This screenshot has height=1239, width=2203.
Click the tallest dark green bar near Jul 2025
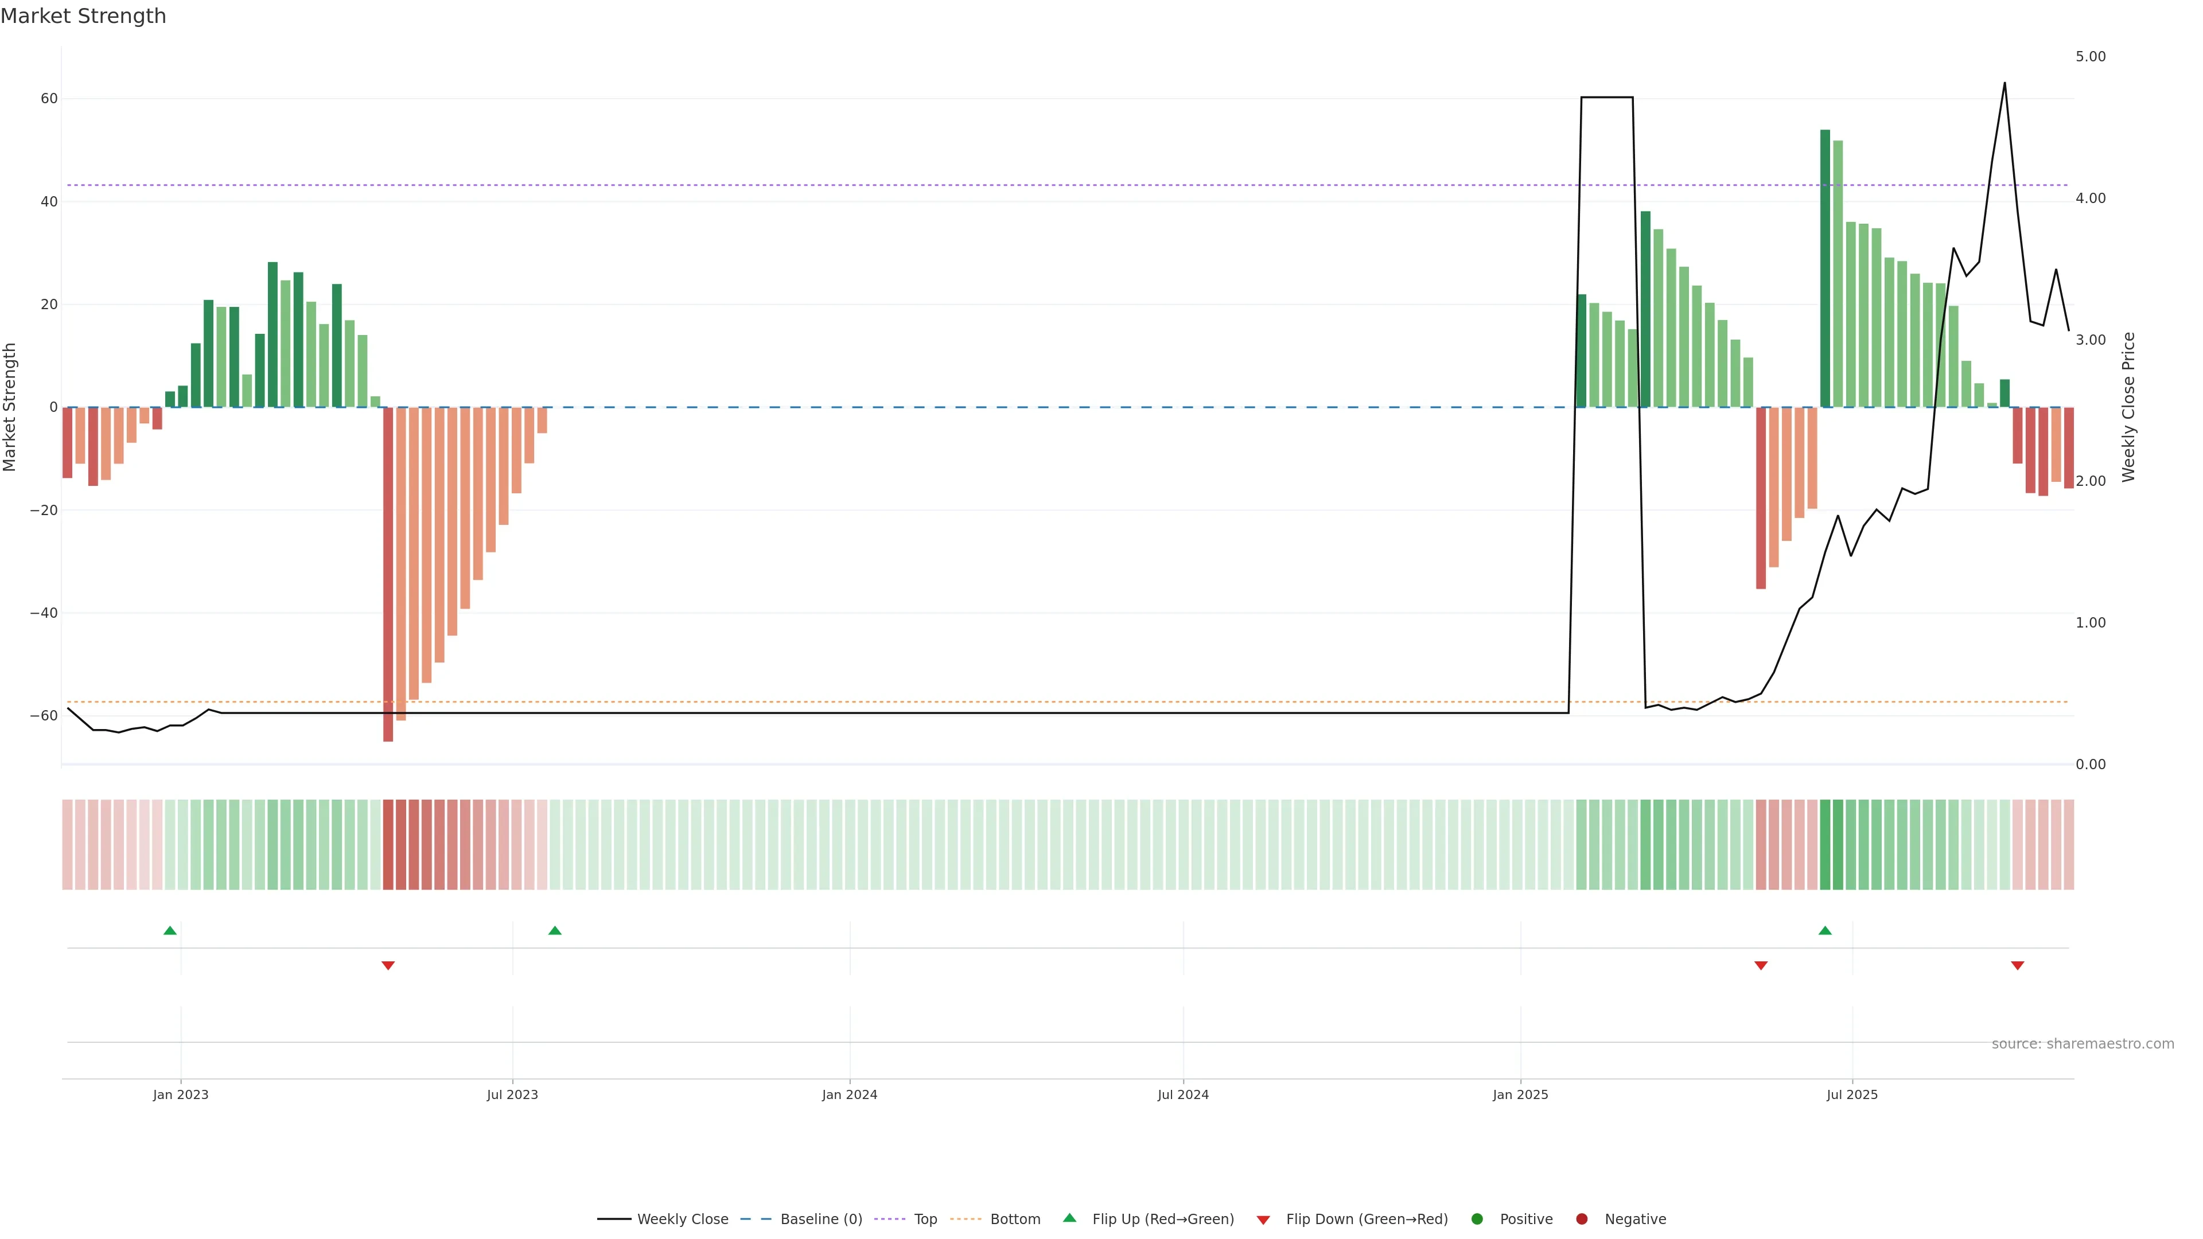(1825, 268)
